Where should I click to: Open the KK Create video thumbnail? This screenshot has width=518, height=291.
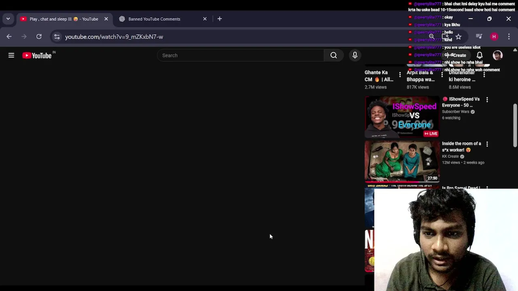tap(402, 161)
